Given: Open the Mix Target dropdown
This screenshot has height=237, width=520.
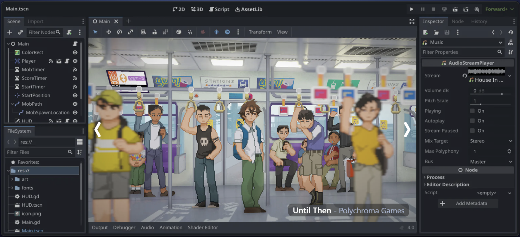Looking at the screenshot, I should 491,141.
